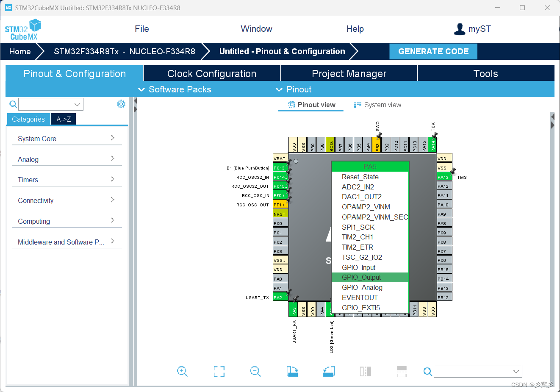Switch to Clock Configuration tab
560x392 pixels.
(212, 74)
